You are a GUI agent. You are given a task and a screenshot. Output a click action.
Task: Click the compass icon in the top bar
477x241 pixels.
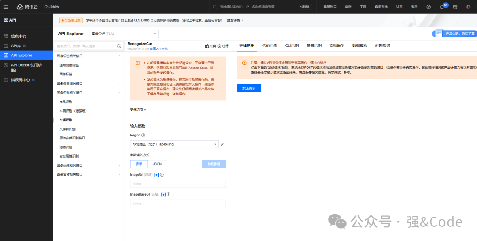point(428,7)
